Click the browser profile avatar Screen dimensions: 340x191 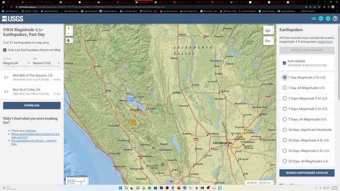click(333, 7)
